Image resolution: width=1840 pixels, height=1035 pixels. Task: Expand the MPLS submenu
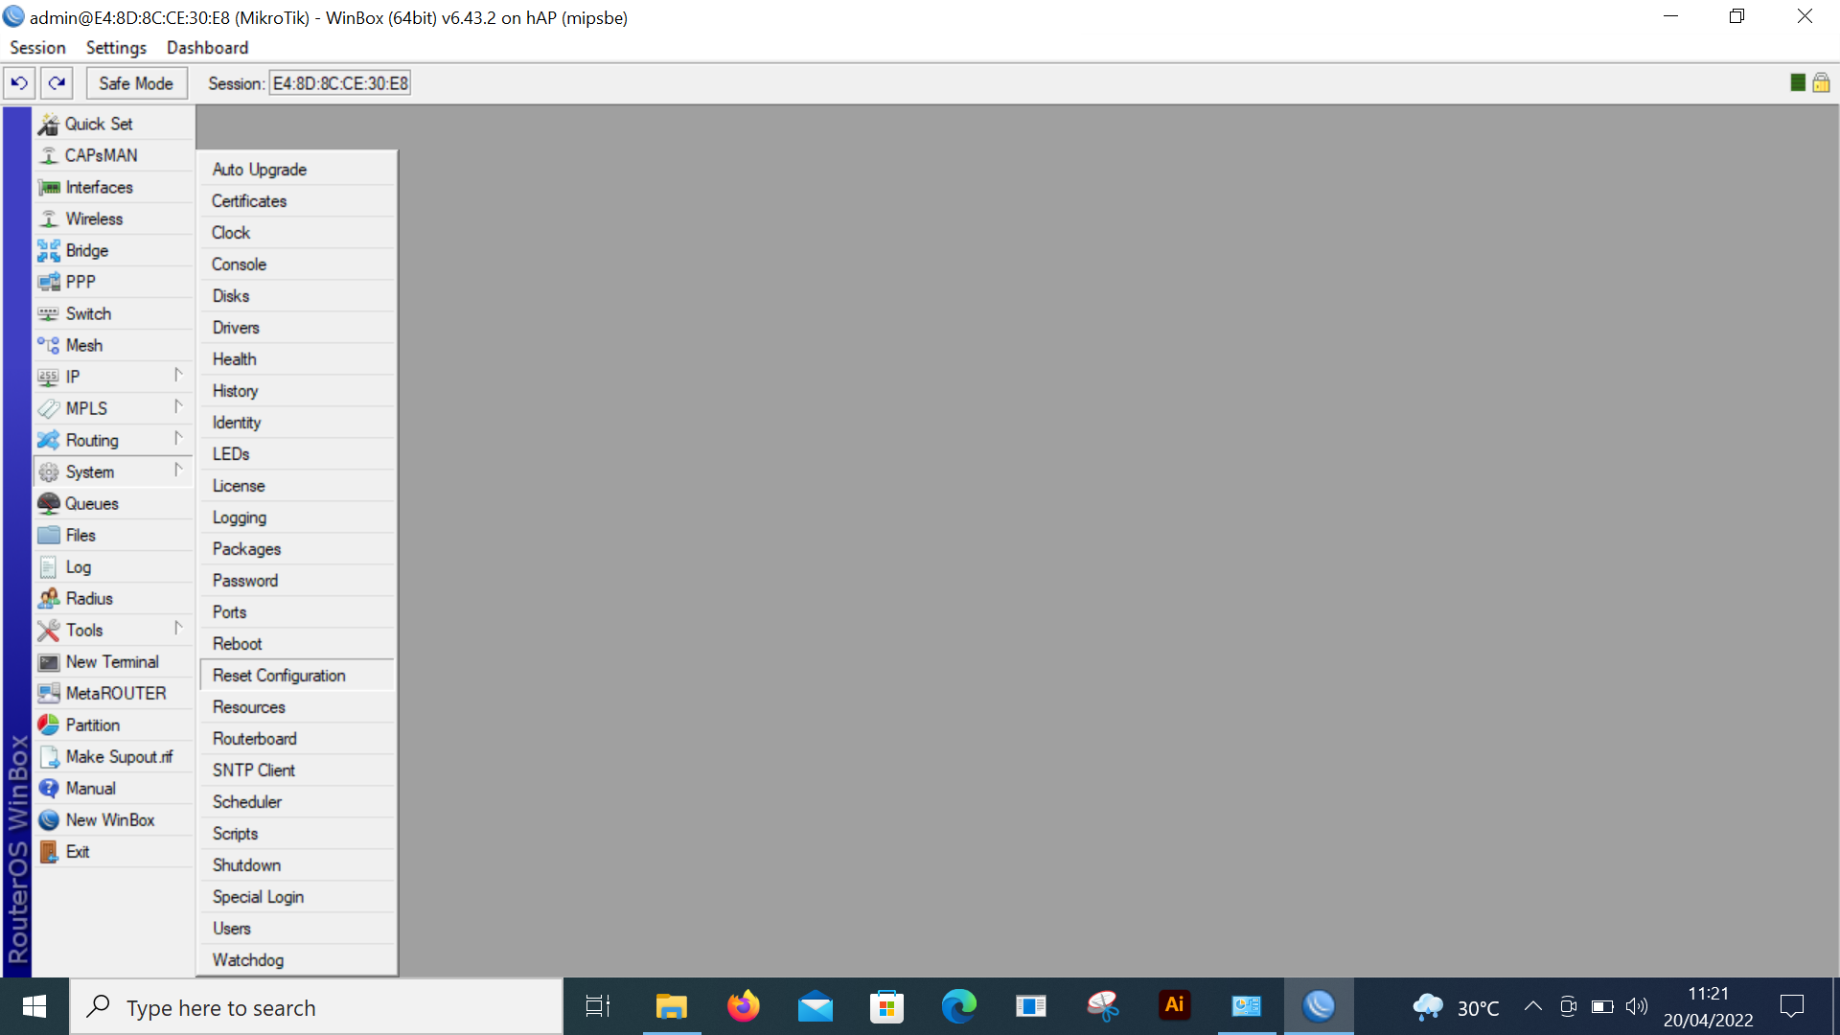[x=114, y=408]
